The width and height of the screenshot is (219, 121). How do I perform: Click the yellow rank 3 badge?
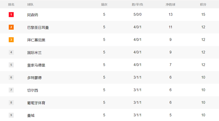(x=11, y=40)
